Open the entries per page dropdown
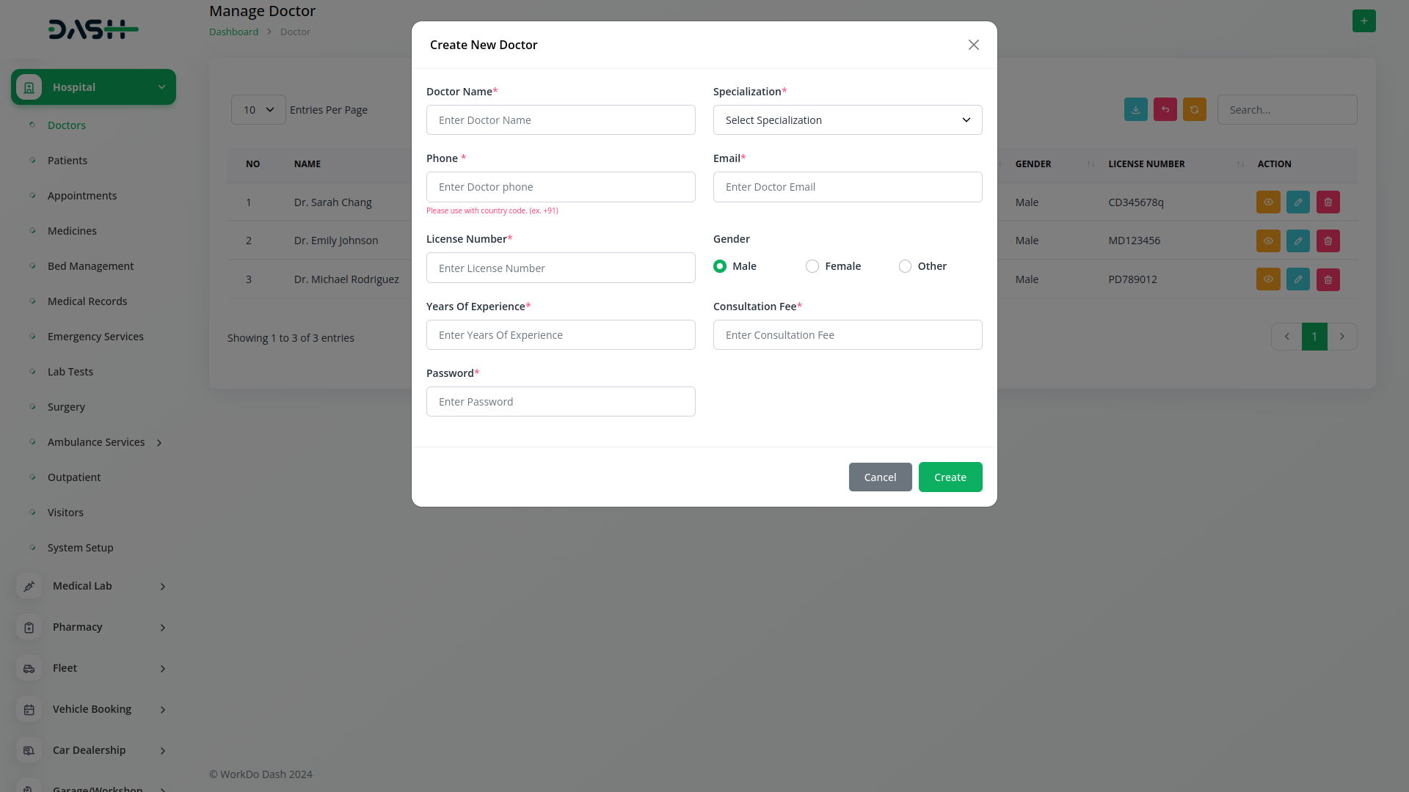The image size is (1409, 792). tap(258, 110)
